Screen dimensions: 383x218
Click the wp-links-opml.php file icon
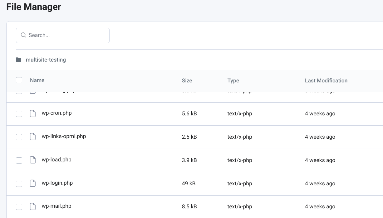click(x=33, y=137)
